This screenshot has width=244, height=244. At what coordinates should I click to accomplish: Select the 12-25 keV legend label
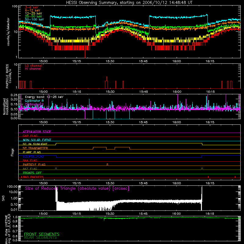pyautogui.click(x=34, y=13)
